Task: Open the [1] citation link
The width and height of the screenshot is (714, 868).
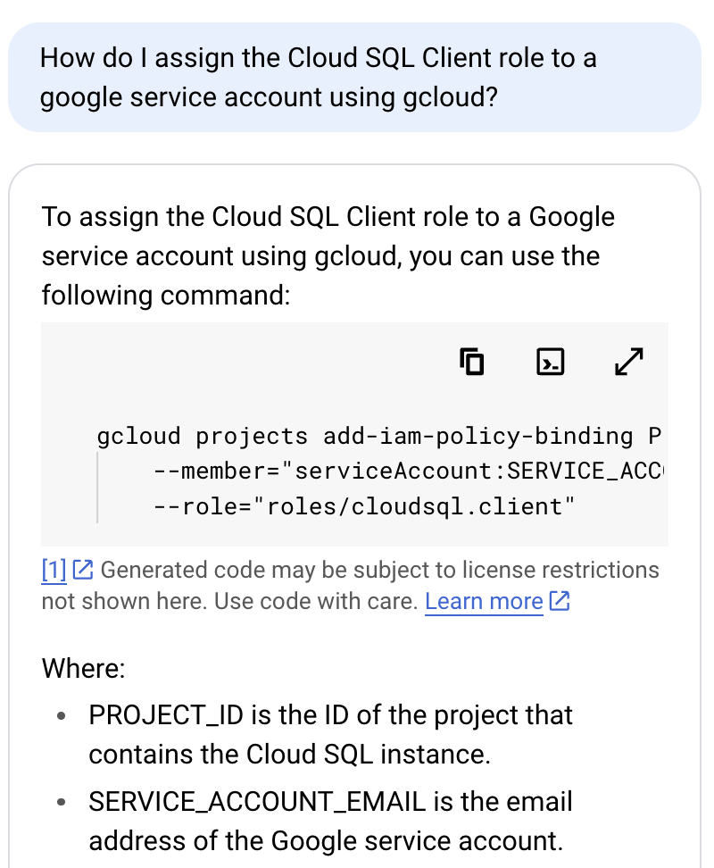Action: [x=54, y=570]
